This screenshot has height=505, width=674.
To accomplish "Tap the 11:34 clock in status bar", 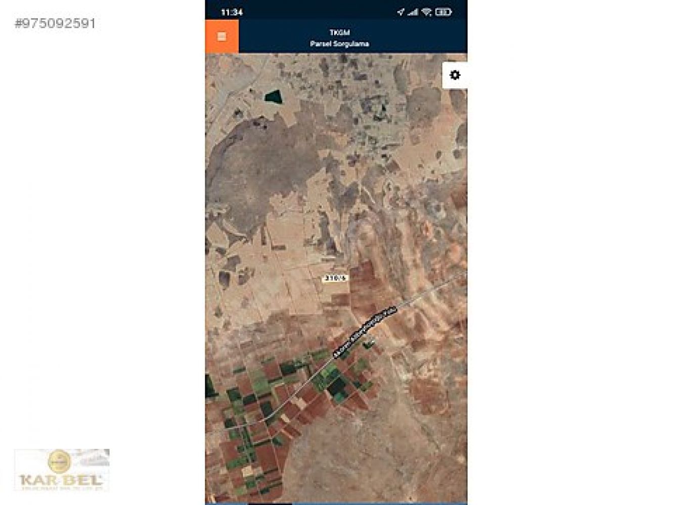I will [232, 12].
